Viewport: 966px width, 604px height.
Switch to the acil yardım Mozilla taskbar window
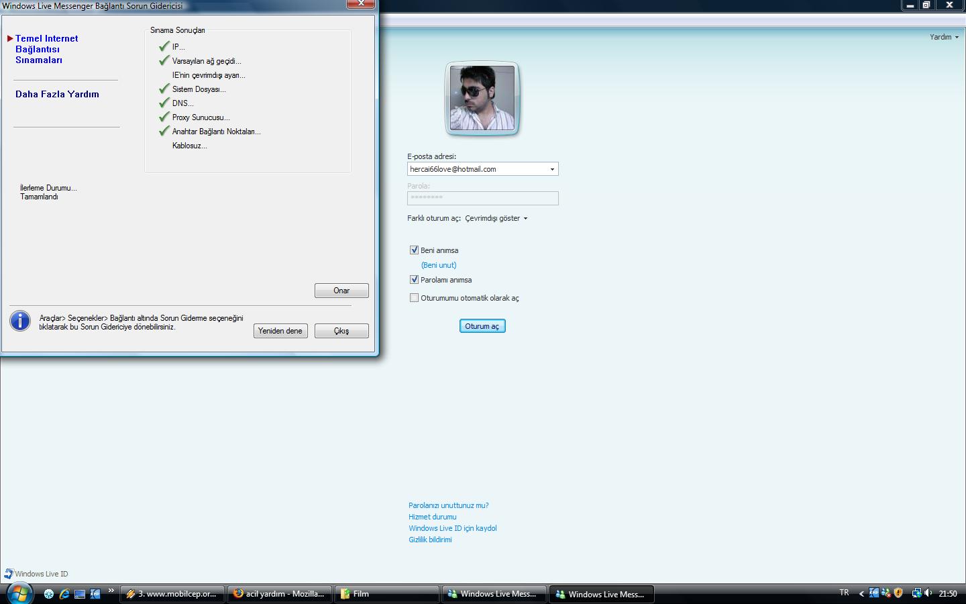click(280, 594)
